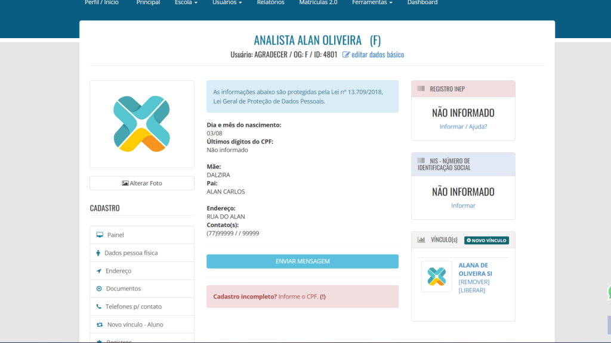Open Matrículas 2.0 from the navigation bar
This screenshot has height=343, width=611.
tap(318, 3)
